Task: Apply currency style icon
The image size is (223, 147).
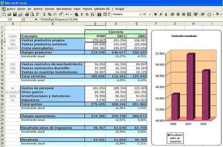Action: point(196,15)
